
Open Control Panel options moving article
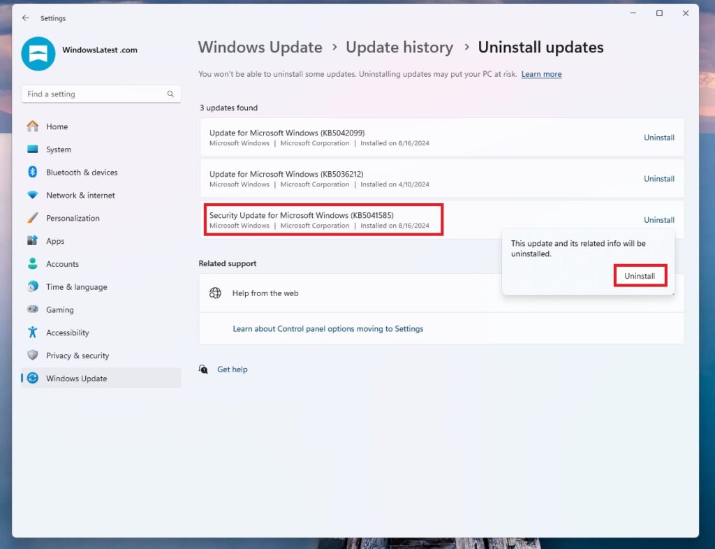pyautogui.click(x=328, y=328)
